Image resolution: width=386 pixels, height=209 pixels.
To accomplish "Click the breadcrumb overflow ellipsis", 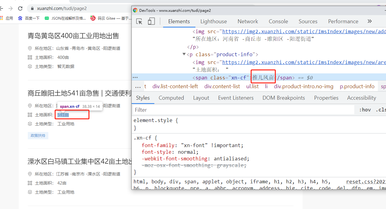I will tap(138, 87).
